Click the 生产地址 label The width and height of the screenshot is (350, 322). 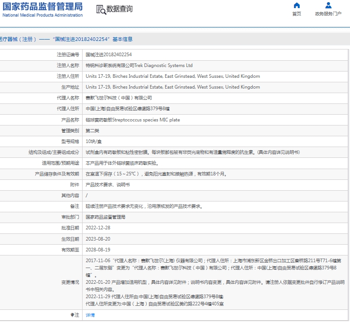coord(70,87)
